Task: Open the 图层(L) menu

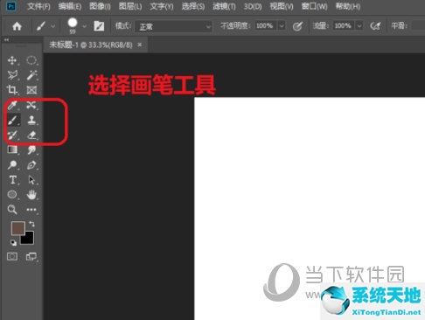Action: point(130,6)
